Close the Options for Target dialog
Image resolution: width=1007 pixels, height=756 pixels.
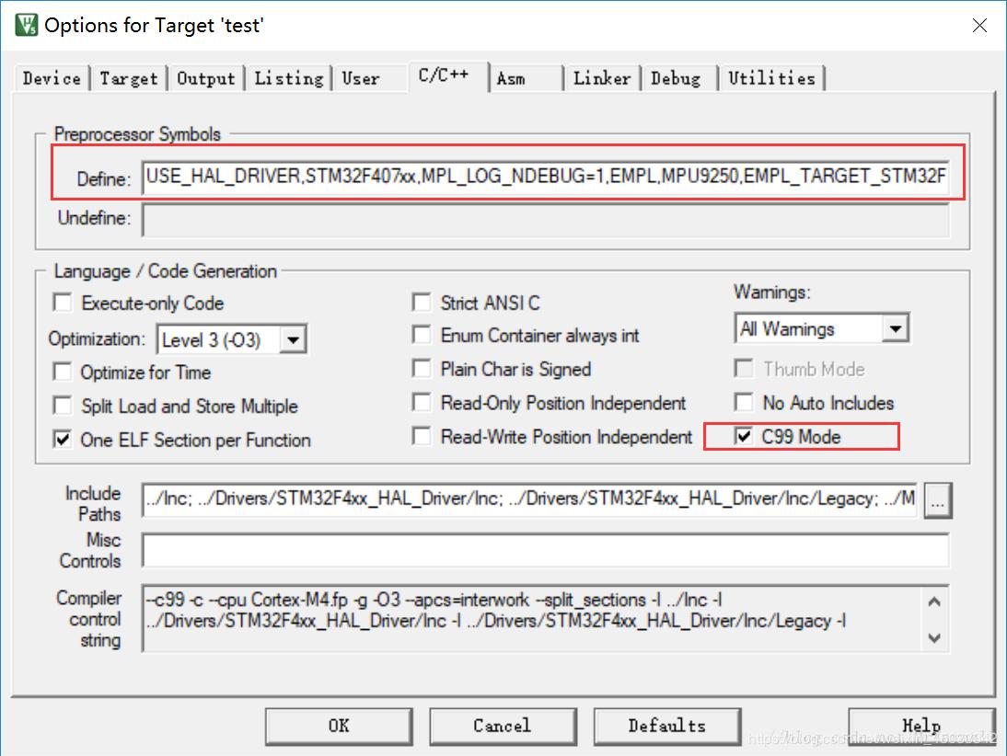coord(979,26)
